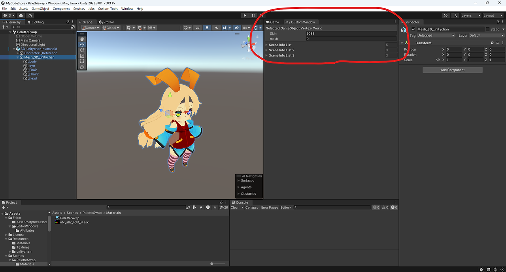Toggle hidden objects visibility in Scene
Viewport: 506px width, 272px height.
tap(237, 28)
